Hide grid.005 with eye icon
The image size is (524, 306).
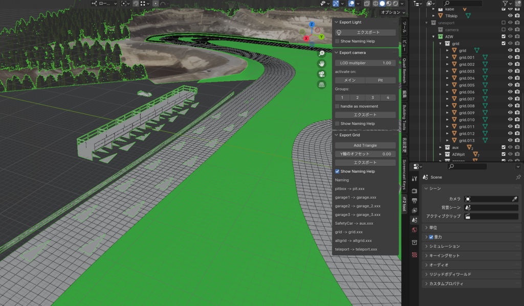click(510, 85)
